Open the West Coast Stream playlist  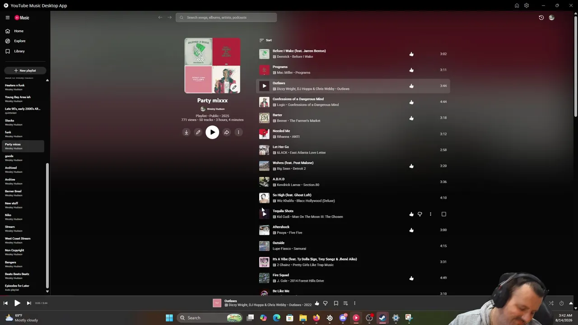23,240
